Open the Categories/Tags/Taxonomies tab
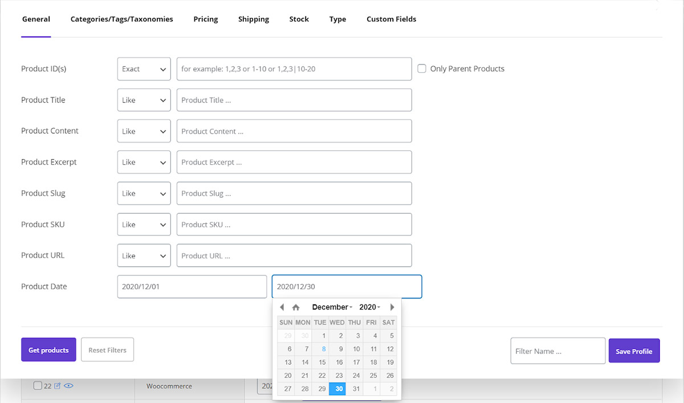The width and height of the screenshot is (684, 403). tap(121, 19)
